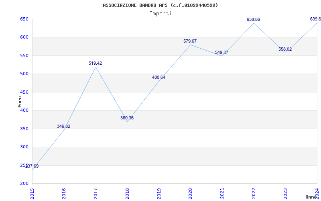Click the 2020 year label on x-axis
The width and height of the screenshot is (321, 201).
(190, 193)
